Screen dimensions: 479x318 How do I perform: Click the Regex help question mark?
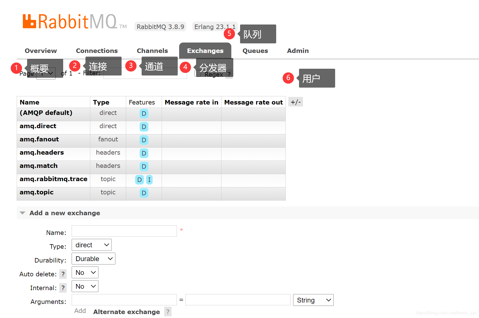[229, 74]
